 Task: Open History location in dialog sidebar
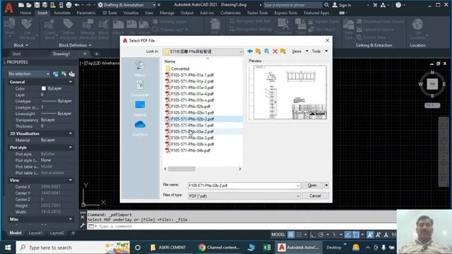tap(140, 68)
